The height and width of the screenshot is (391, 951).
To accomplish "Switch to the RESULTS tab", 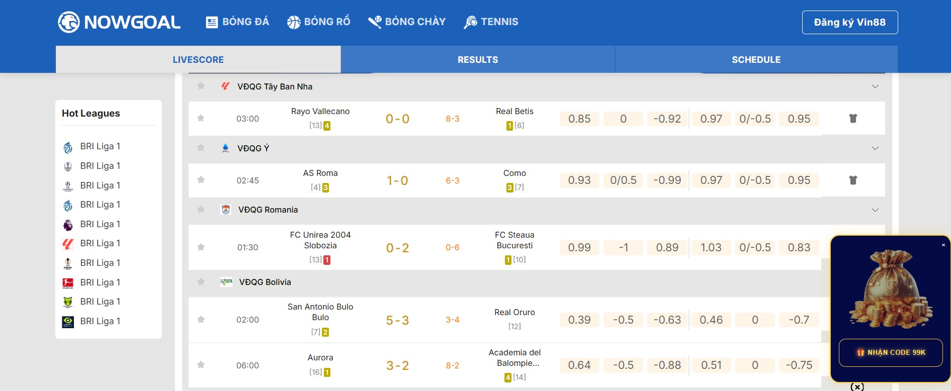I will [x=478, y=60].
